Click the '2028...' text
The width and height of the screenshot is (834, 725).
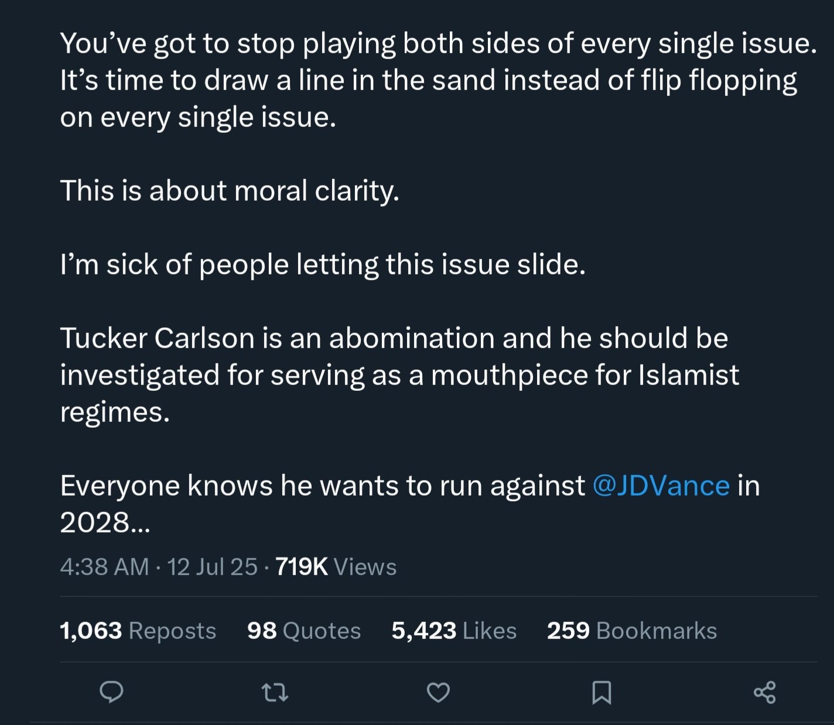point(105,523)
